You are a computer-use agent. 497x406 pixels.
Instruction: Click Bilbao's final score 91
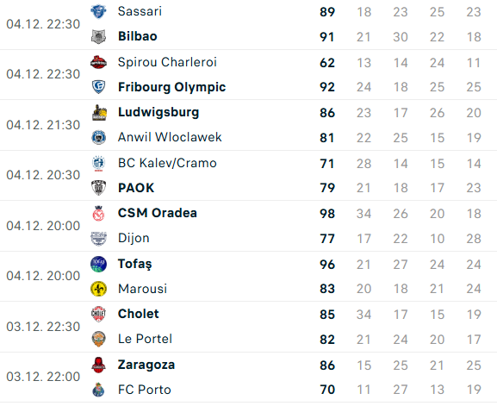[327, 37]
